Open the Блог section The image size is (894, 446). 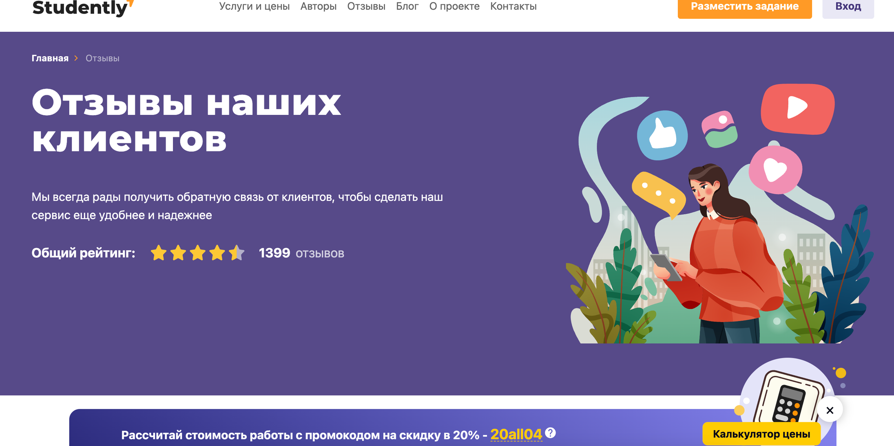click(x=407, y=7)
